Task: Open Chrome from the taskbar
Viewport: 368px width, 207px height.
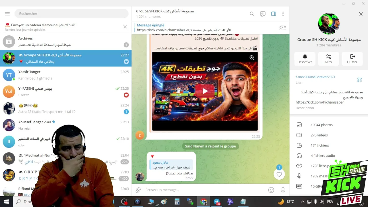Action: coord(204,202)
